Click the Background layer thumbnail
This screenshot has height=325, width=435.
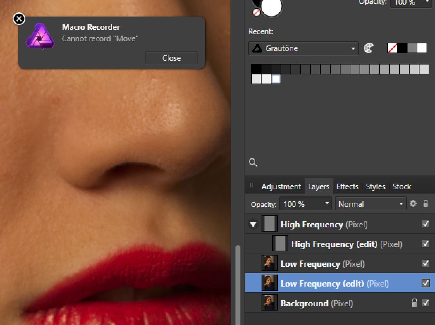coord(270,303)
